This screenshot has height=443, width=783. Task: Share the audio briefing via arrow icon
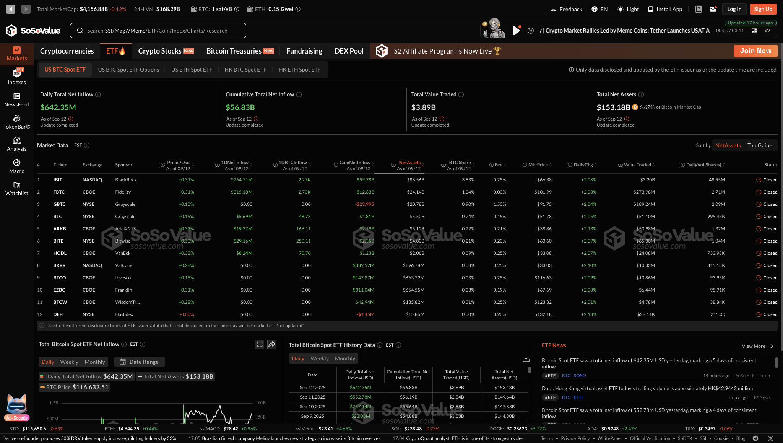[x=767, y=31]
